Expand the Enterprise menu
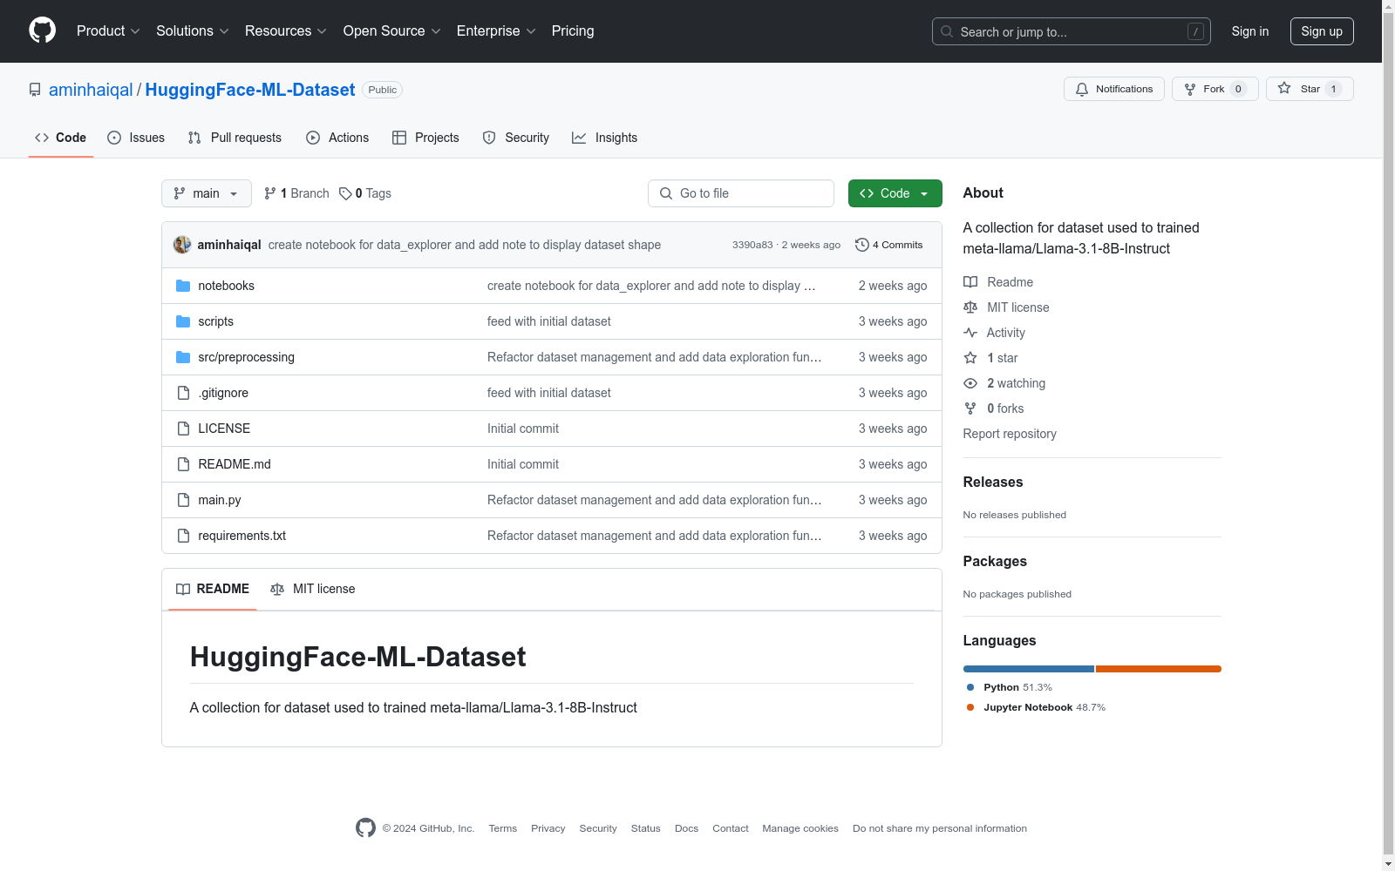The image size is (1395, 871). (x=496, y=31)
